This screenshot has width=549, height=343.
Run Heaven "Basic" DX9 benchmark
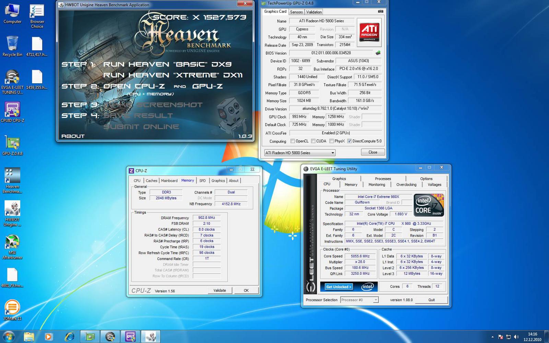click(x=167, y=64)
